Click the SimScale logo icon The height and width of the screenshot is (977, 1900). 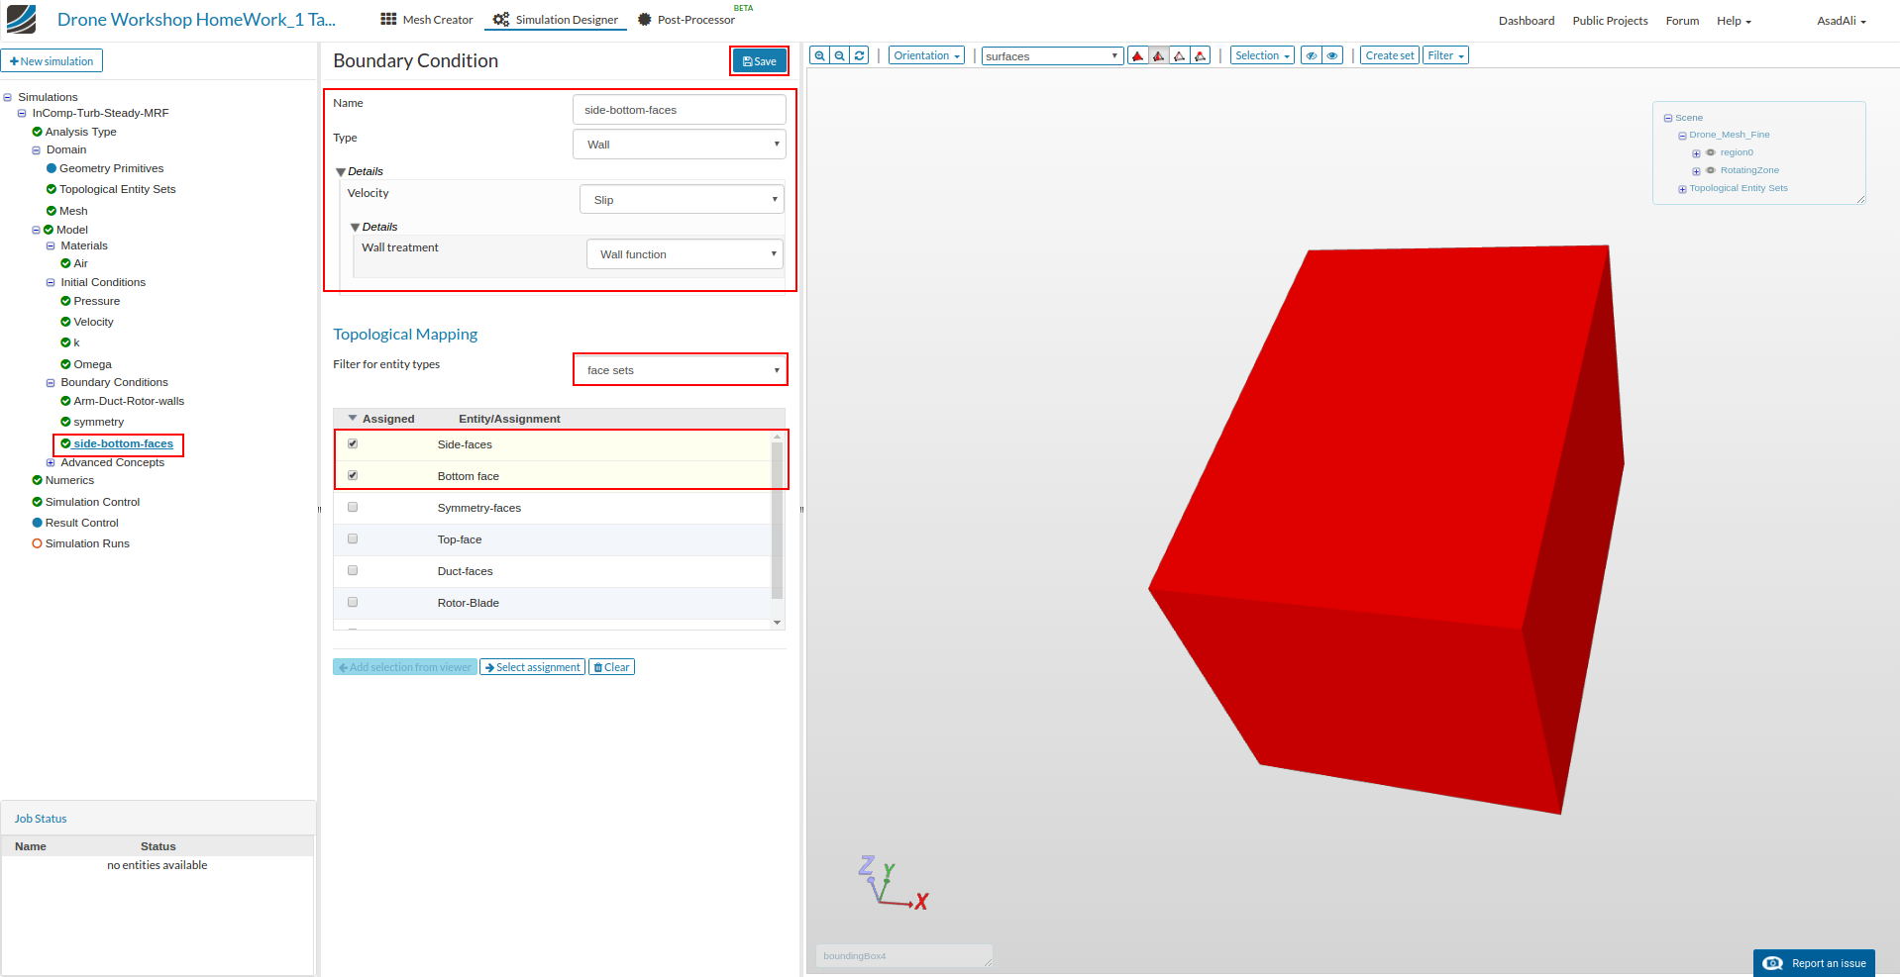21,19
